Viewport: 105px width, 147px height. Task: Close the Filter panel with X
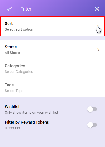[x=97, y=9]
